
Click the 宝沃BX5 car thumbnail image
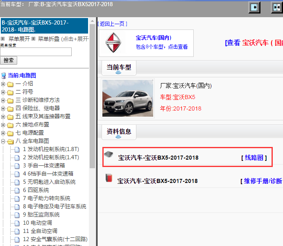click(128, 98)
